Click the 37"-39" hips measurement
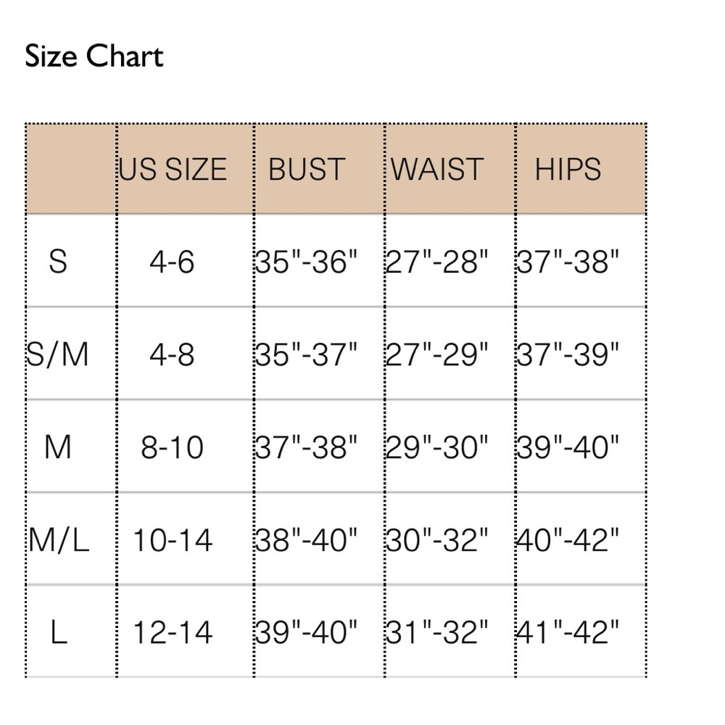725x725 pixels. coord(568,355)
